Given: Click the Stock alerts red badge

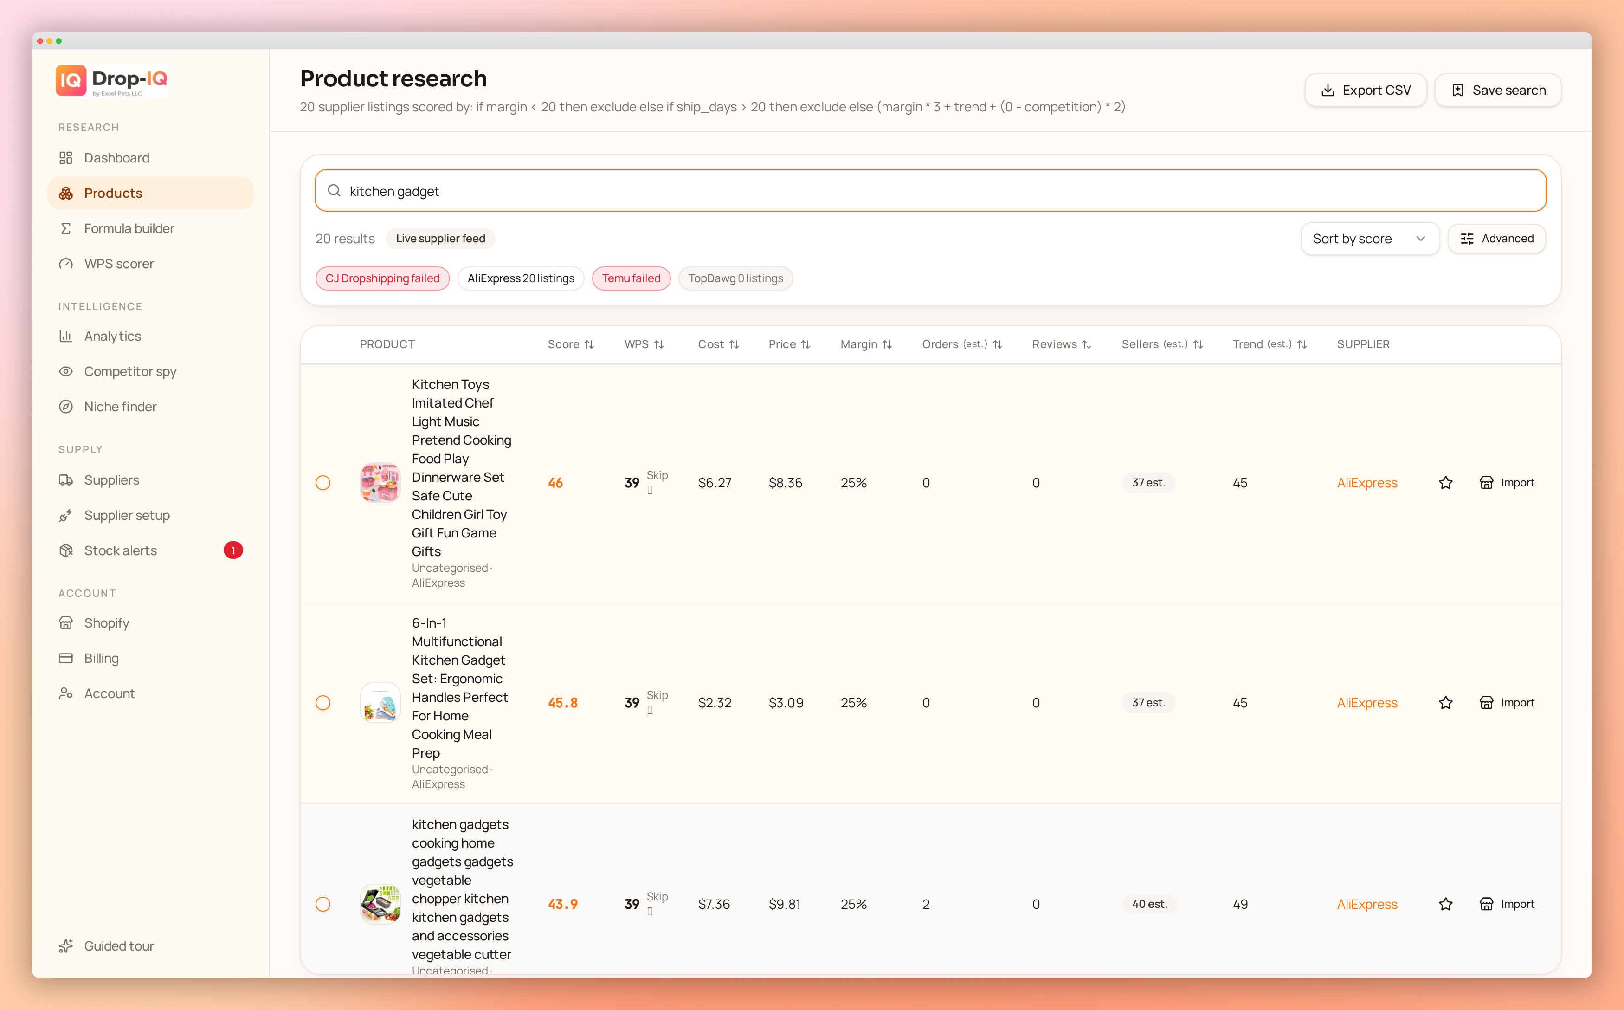Looking at the screenshot, I should tap(233, 550).
